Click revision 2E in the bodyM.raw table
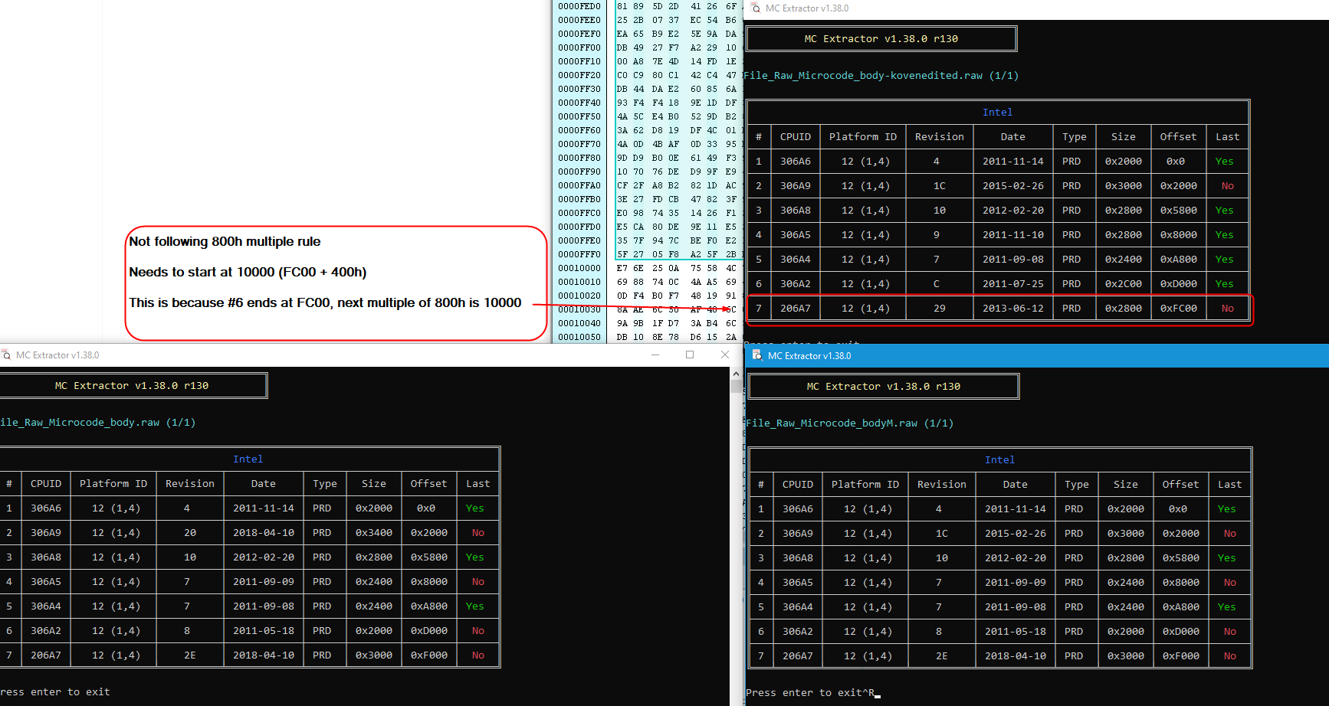Screen dimensions: 1329x706 pos(942,655)
